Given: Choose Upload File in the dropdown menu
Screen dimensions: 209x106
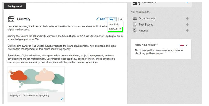Looking at the screenshot, I should click(x=115, y=29).
